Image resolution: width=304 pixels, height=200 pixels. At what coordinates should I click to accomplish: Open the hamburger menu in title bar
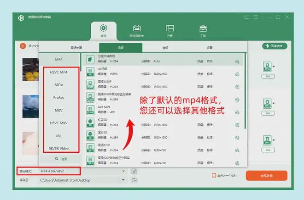click(x=256, y=17)
